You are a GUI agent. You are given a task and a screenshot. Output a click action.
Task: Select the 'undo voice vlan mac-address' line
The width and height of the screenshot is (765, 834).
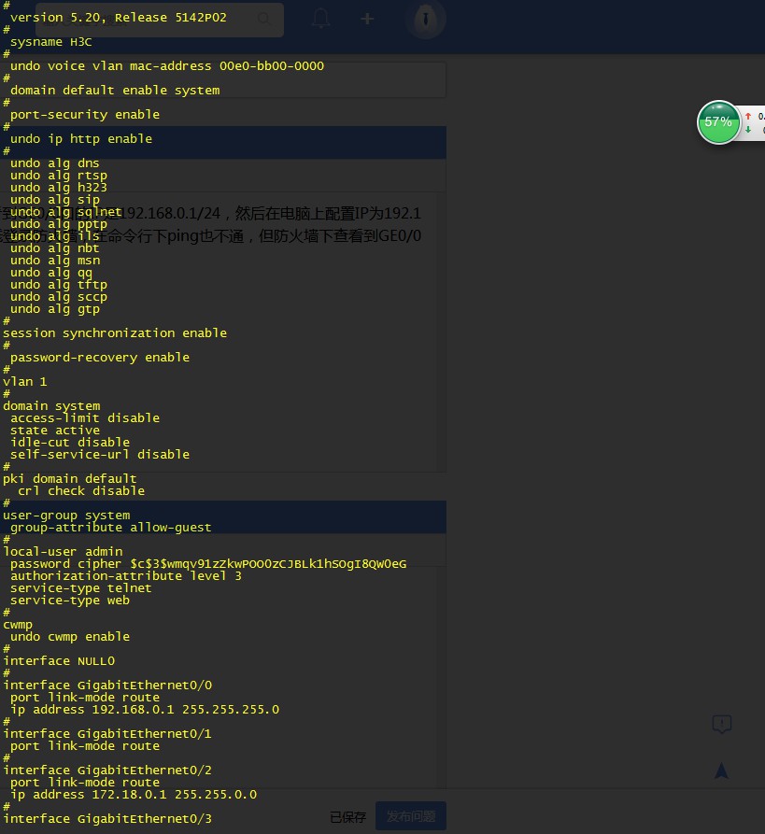click(x=167, y=66)
